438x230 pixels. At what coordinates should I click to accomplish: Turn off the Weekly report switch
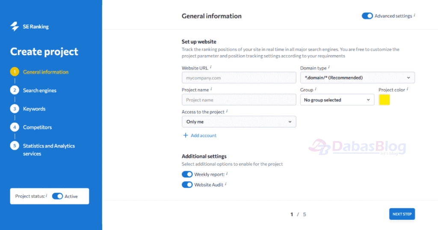[x=187, y=174]
